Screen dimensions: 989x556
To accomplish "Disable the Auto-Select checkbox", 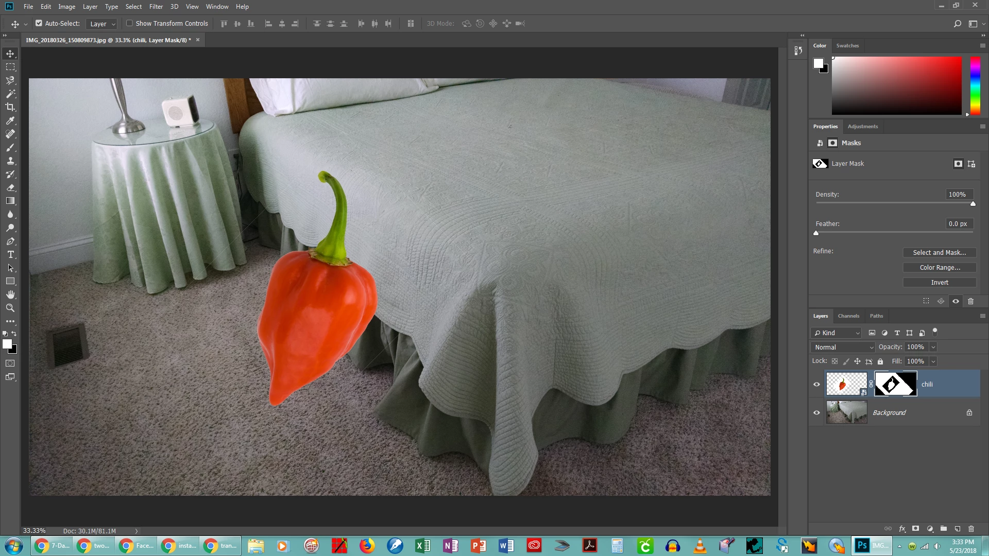I will click(x=39, y=23).
